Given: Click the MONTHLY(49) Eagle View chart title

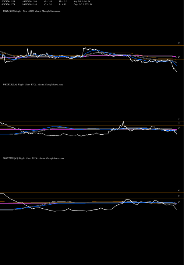Looking at the screenshot, I should 33,158.
